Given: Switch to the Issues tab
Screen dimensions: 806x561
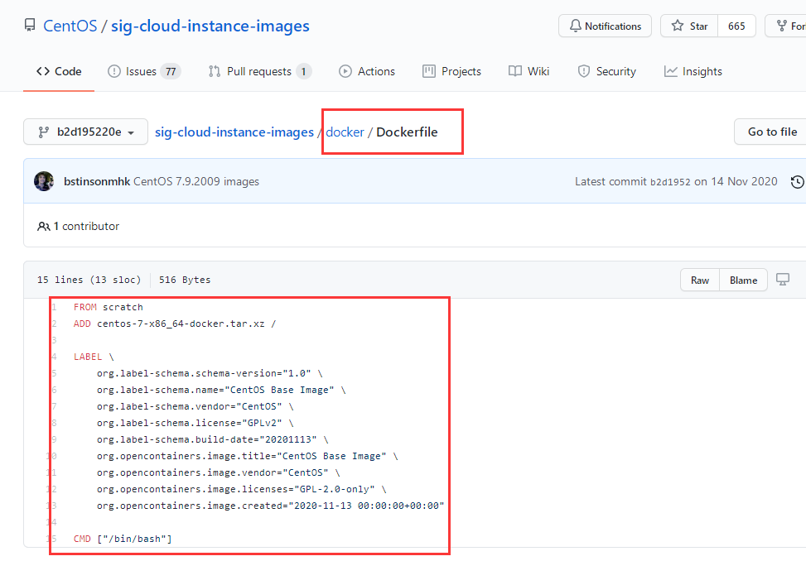Looking at the screenshot, I should click(143, 71).
